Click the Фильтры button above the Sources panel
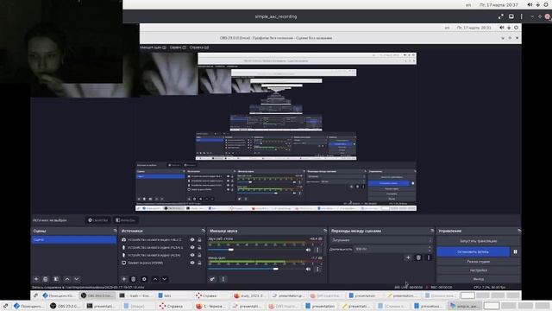 (x=125, y=220)
